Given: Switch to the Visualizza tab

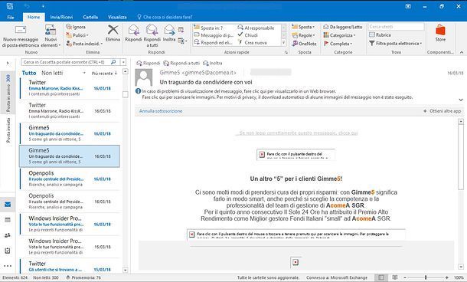Looking at the screenshot, I should tap(117, 17).
